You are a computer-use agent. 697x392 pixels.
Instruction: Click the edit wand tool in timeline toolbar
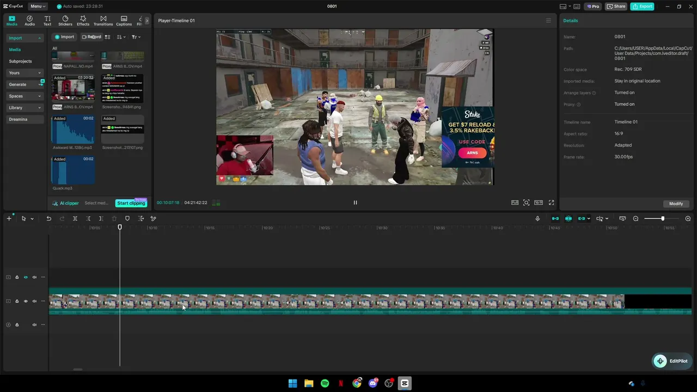pos(154,218)
